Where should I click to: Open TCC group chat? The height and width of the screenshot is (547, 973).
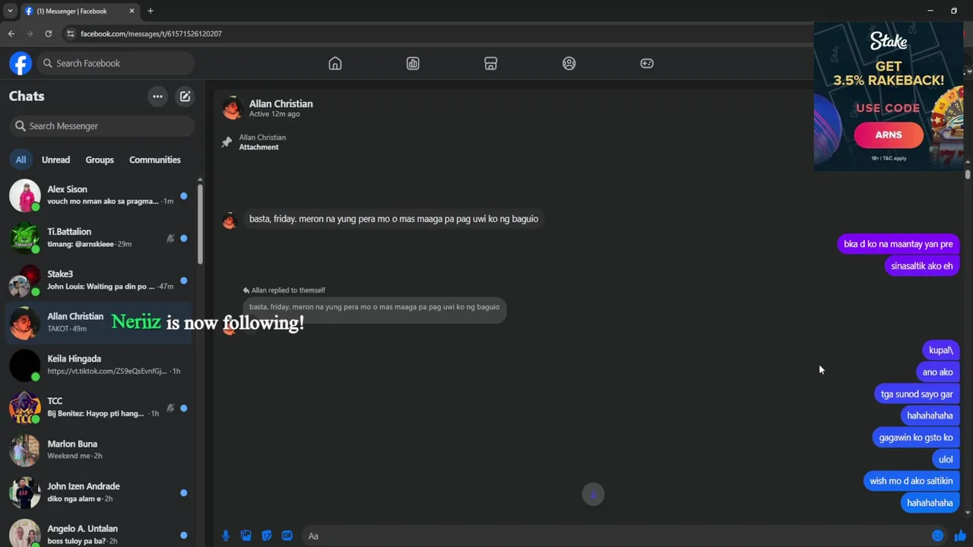click(99, 407)
